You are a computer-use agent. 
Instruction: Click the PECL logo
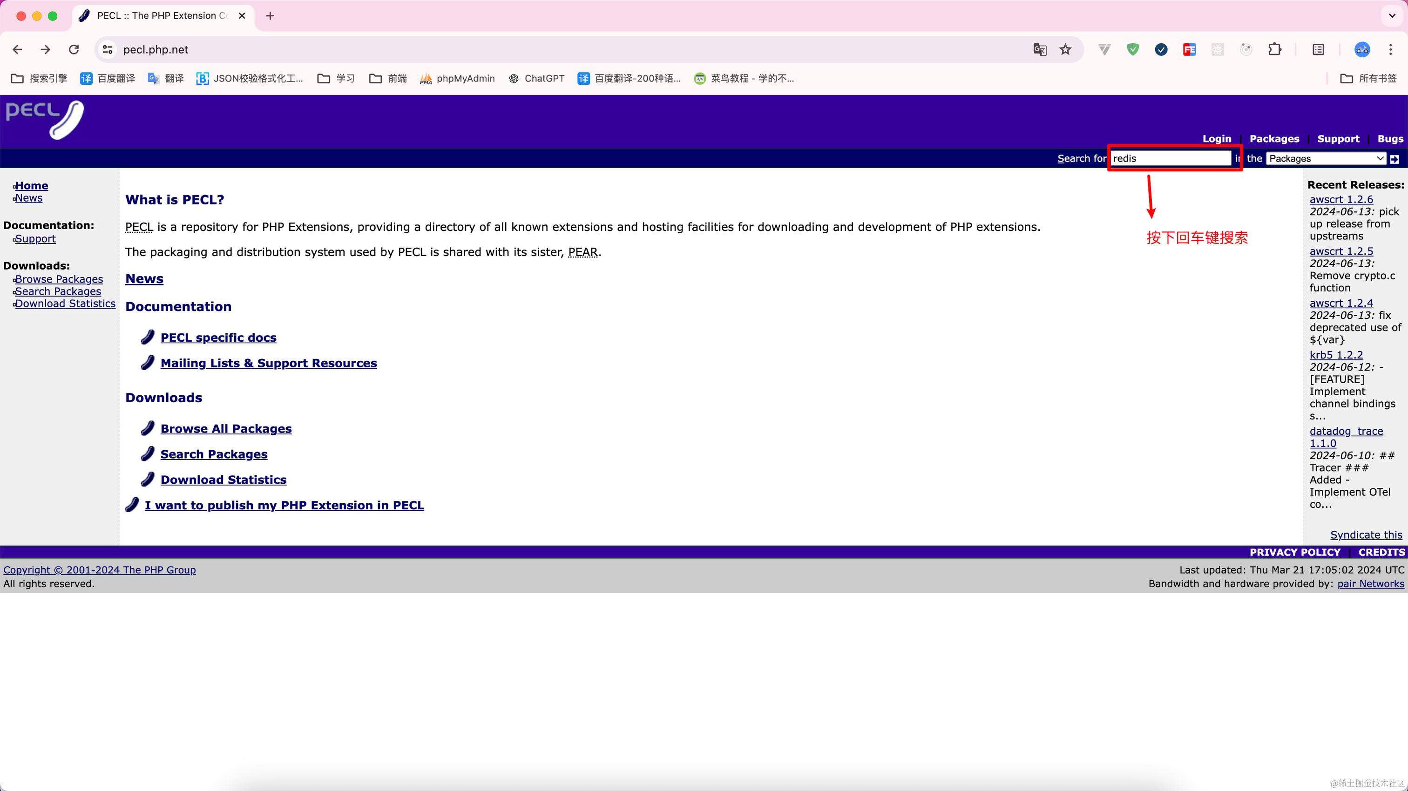(45, 119)
